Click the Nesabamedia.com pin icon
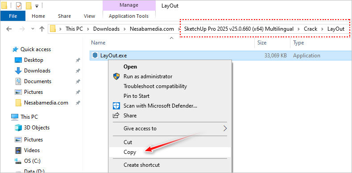 pyautogui.click(x=78, y=103)
